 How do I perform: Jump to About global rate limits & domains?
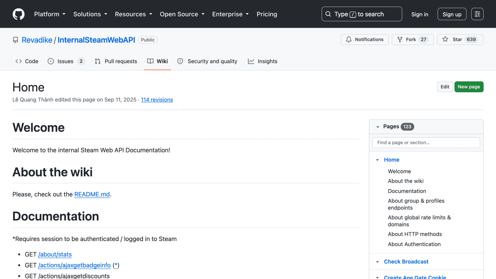click(419, 221)
